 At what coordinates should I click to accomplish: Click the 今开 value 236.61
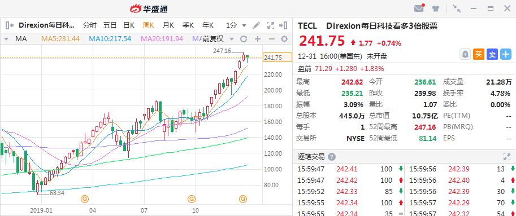click(x=425, y=82)
